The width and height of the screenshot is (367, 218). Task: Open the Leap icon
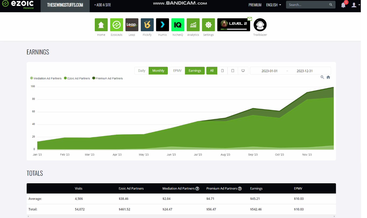coord(132,25)
